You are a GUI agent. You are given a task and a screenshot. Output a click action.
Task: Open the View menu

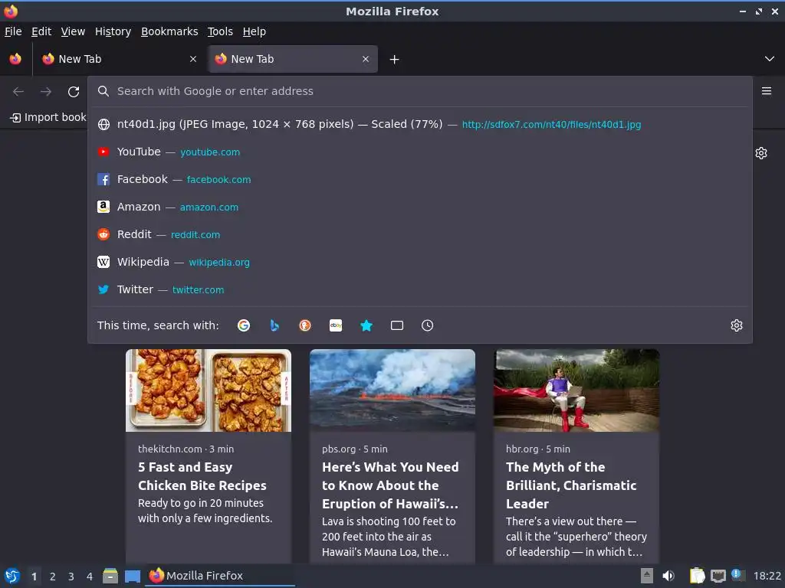73,31
